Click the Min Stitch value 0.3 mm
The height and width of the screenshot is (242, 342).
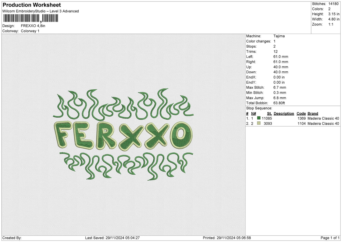click(280, 92)
